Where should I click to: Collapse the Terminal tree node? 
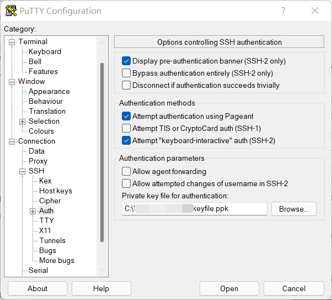tap(12, 42)
